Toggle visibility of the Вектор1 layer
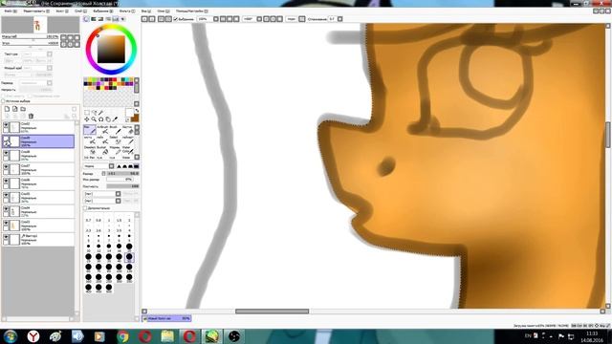This screenshot has width=612, height=344. (x=6, y=238)
